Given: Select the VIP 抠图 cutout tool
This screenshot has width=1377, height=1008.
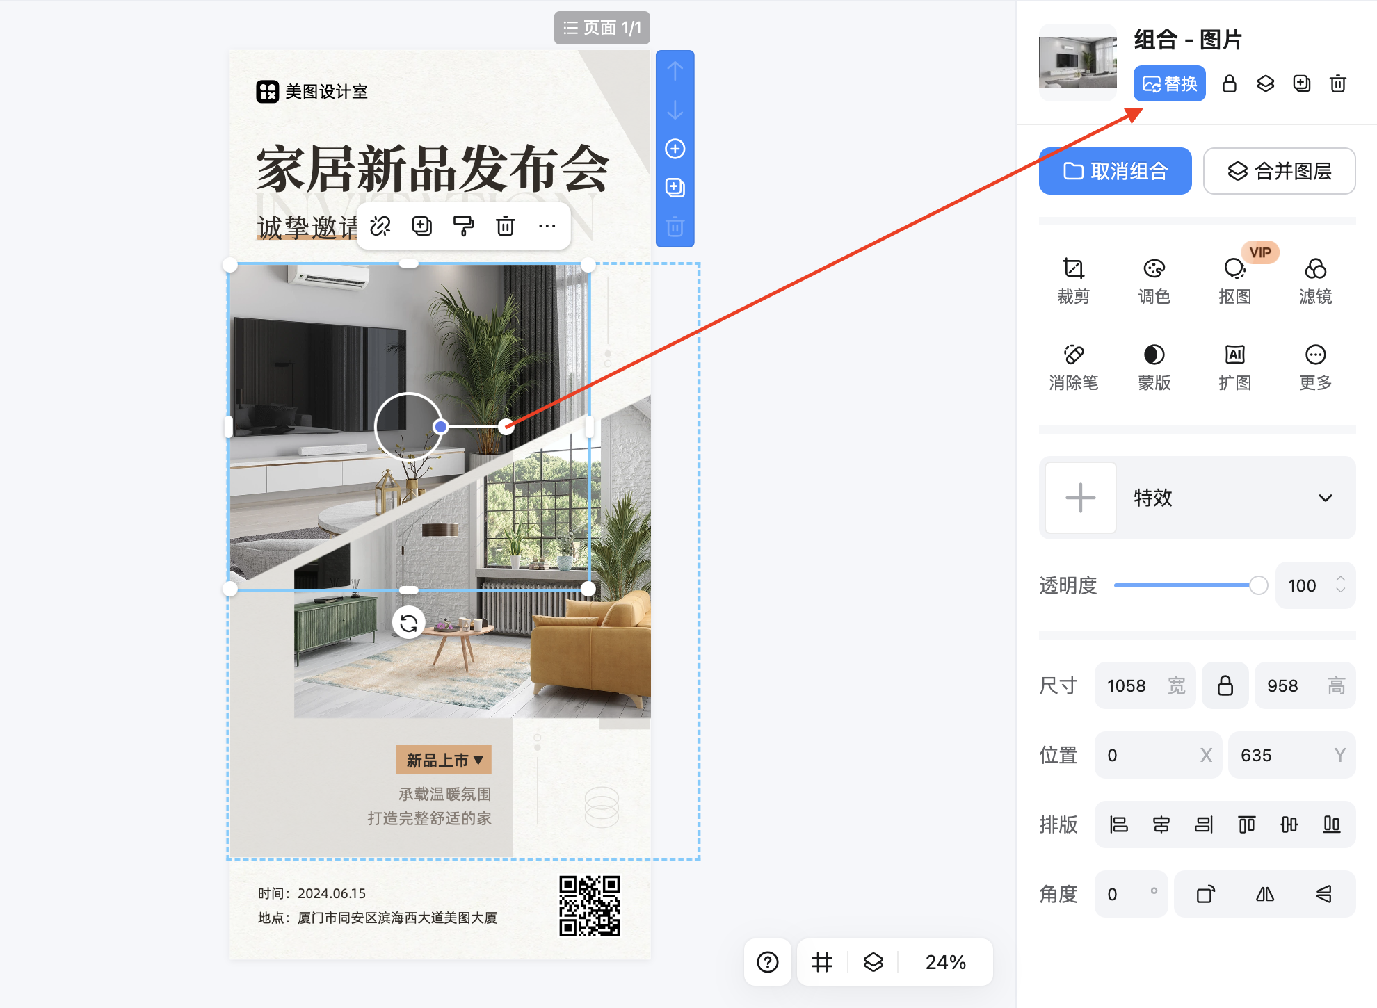Looking at the screenshot, I should coord(1235,278).
